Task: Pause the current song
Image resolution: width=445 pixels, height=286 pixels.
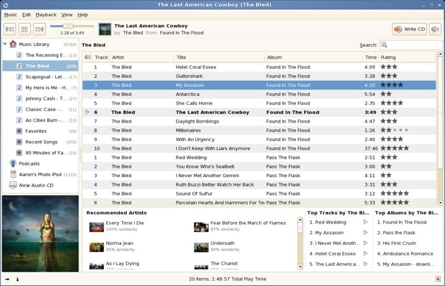Action: coord(24,29)
